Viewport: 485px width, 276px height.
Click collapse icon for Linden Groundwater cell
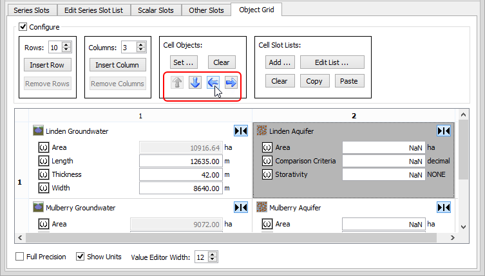pos(240,131)
